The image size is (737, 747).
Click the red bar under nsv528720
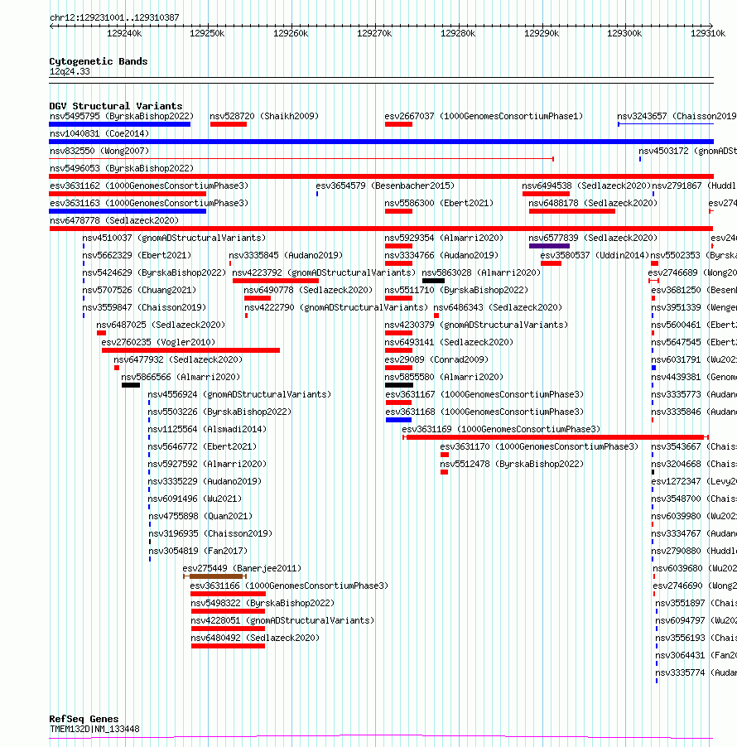[x=229, y=124]
